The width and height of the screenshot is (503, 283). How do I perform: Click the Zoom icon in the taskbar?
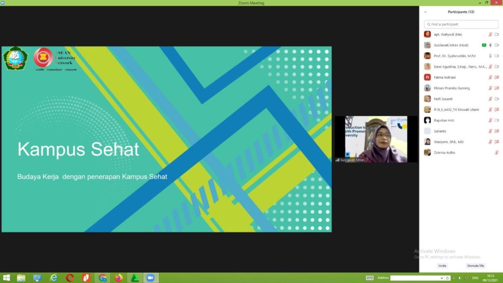[x=150, y=278]
